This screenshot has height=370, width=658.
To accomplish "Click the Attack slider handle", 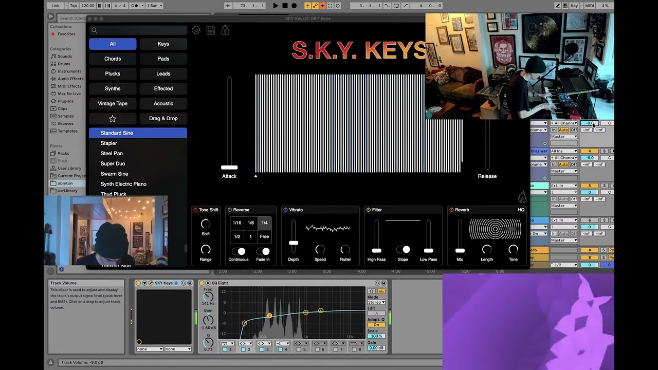I will coord(229,167).
